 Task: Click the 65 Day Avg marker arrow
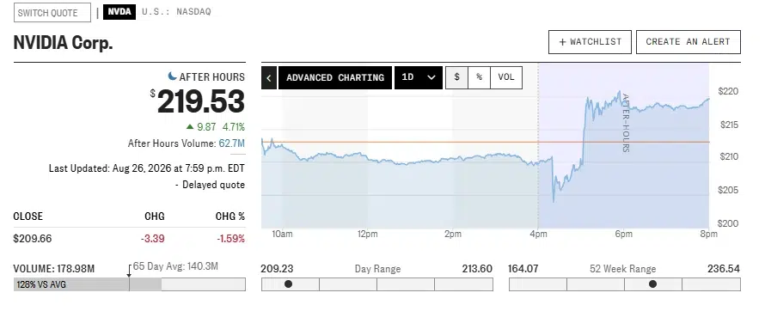coord(129,274)
